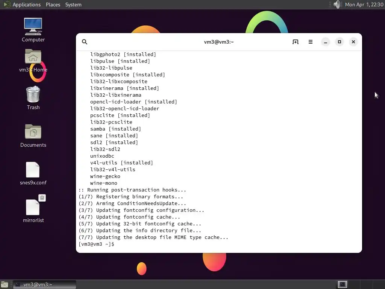
Task: Click the line 'wine-mono'
Action: 104,183
